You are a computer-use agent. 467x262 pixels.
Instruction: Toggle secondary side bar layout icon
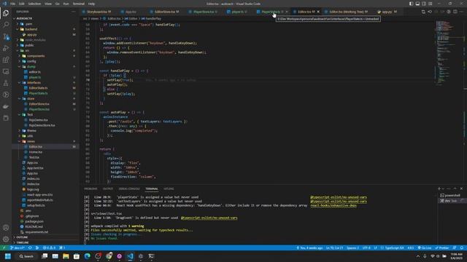[x=424, y=4]
